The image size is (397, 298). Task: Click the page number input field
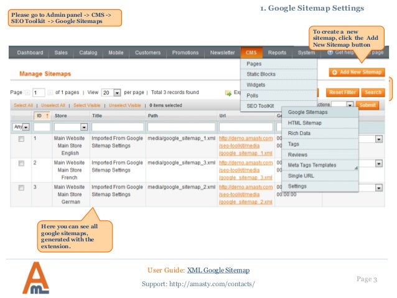tap(39, 93)
